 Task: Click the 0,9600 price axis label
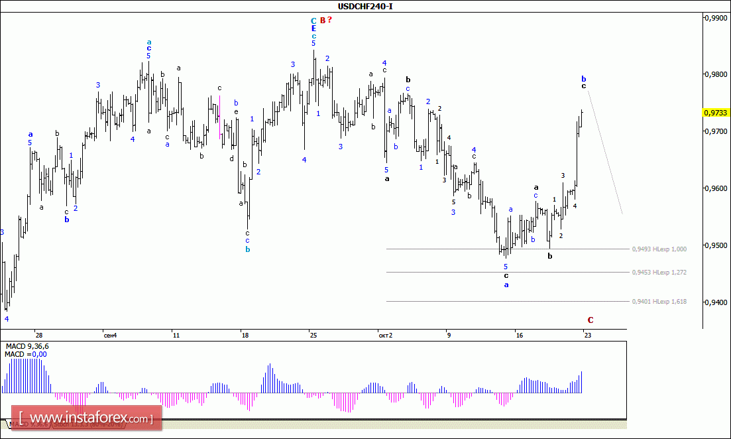(x=716, y=188)
